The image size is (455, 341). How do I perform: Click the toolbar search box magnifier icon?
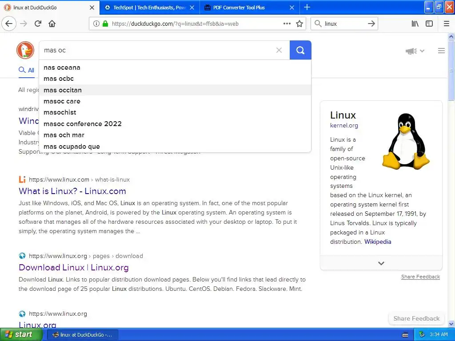pos(318,24)
